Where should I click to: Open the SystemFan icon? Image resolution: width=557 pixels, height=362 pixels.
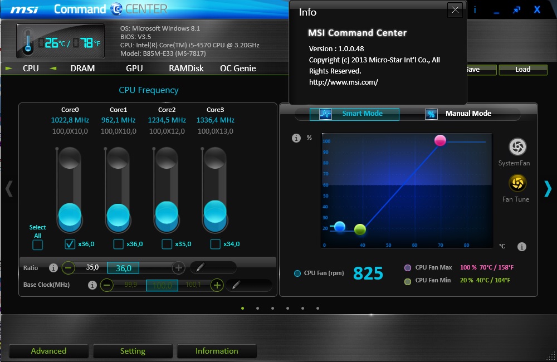pos(517,146)
